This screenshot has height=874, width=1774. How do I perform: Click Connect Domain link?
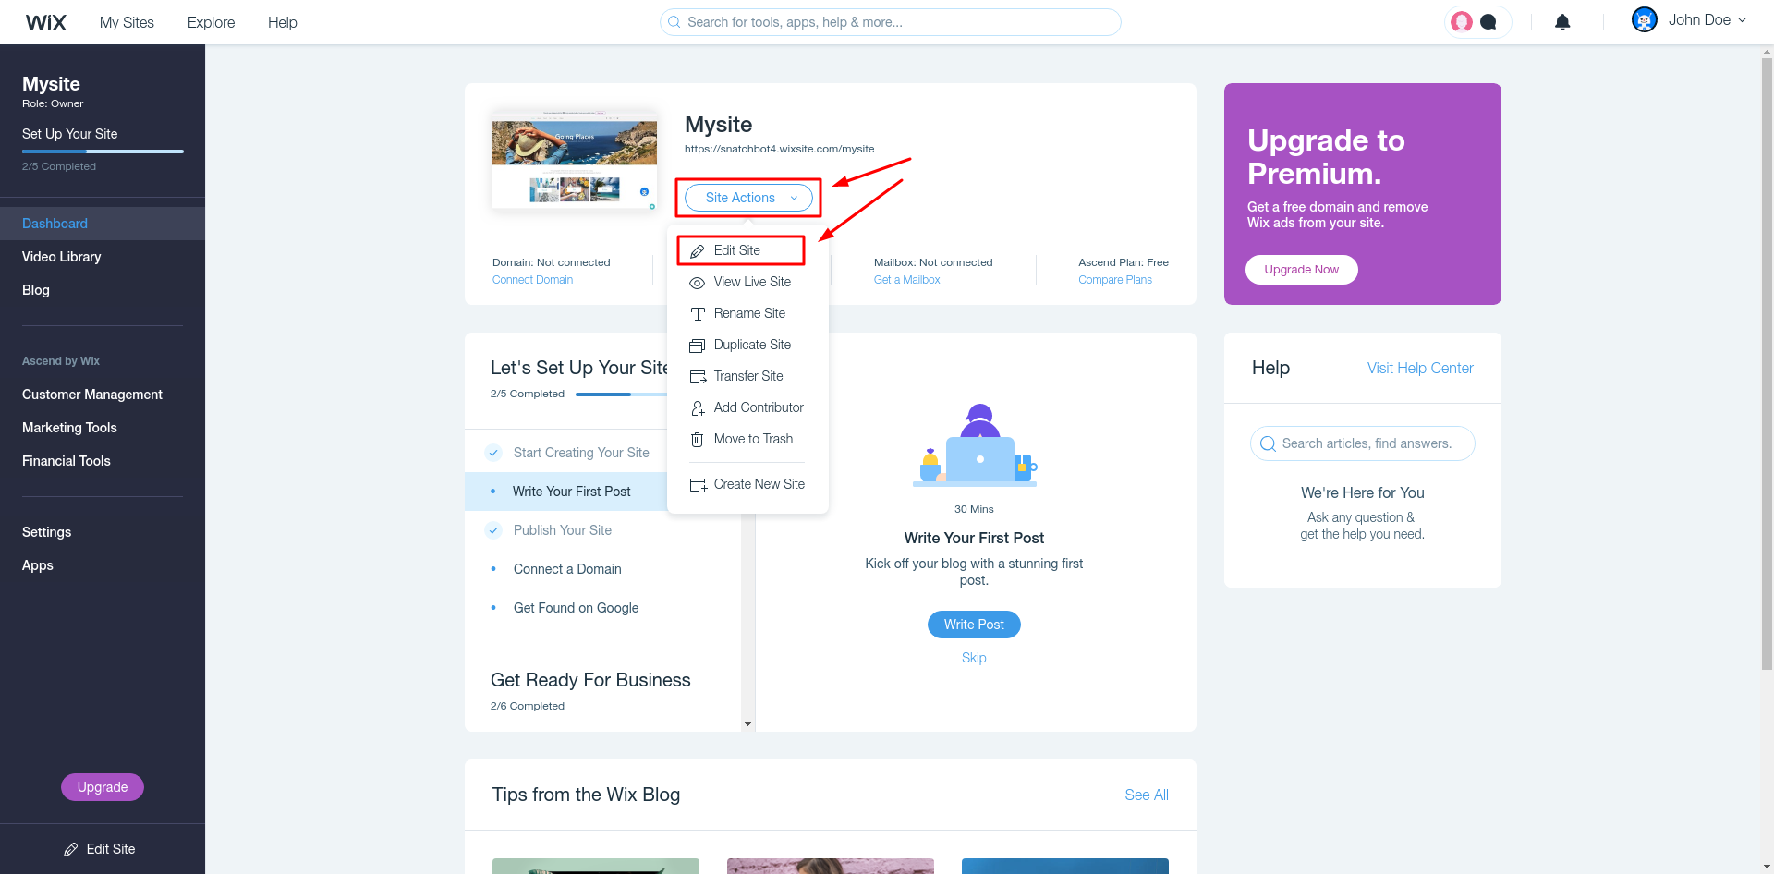coord(532,280)
